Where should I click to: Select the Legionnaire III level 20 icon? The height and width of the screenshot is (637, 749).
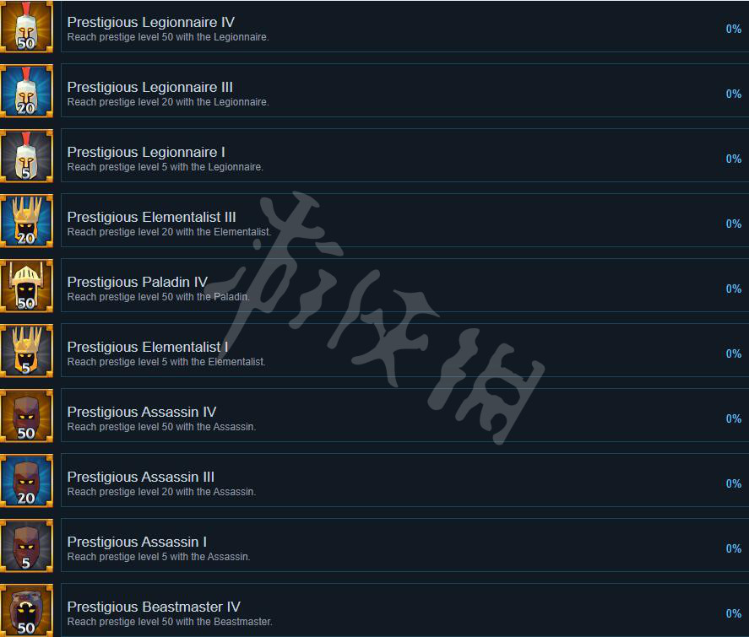pyautogui.click(x=26, y=91)
